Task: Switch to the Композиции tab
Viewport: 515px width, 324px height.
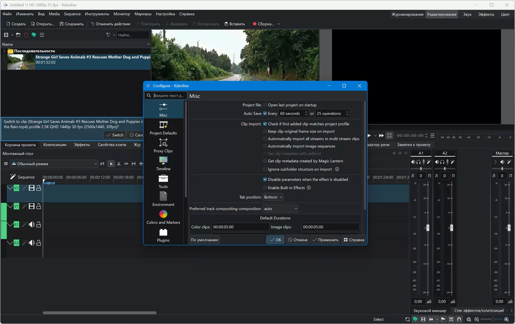Action: (55, 145)
